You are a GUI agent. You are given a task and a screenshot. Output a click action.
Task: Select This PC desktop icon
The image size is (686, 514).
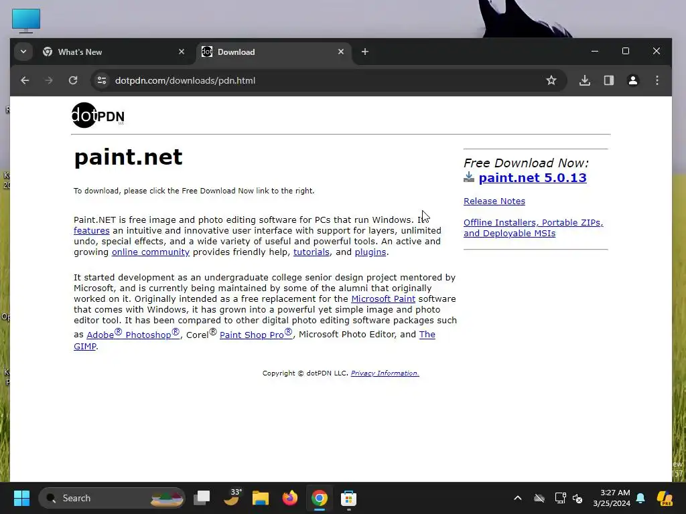point(26,21)
